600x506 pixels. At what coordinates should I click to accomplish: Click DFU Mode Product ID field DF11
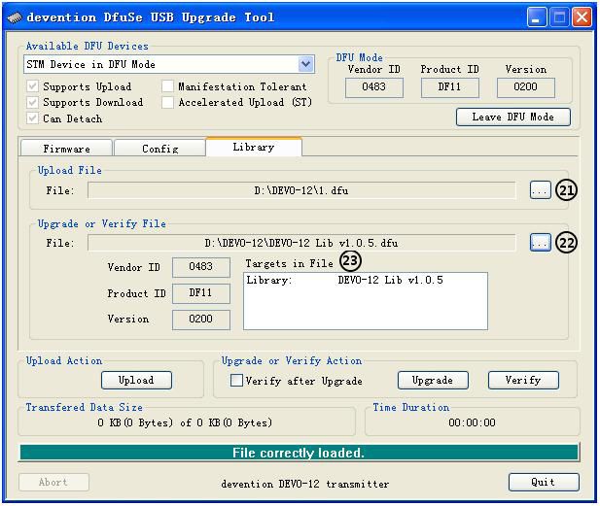pos(450,87)
